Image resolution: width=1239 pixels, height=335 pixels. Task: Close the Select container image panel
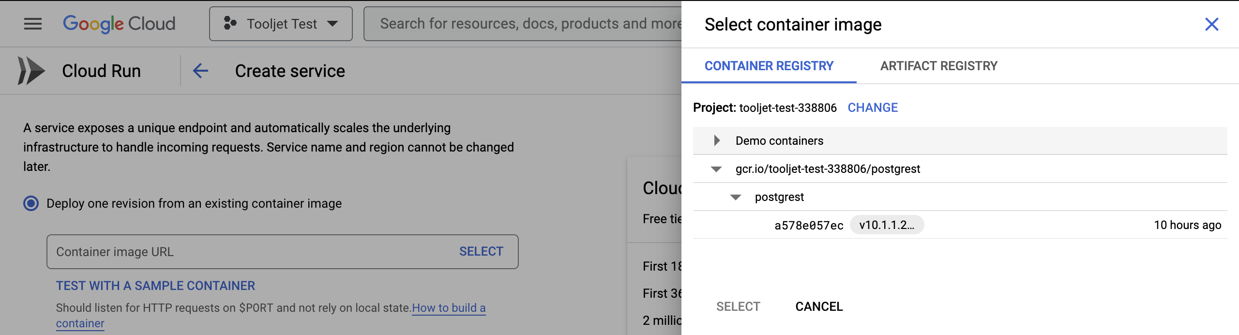pos(1211,24)
